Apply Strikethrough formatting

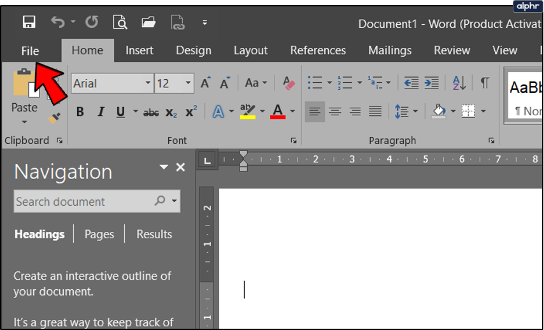pyautogui.click(x=151, y=113)
